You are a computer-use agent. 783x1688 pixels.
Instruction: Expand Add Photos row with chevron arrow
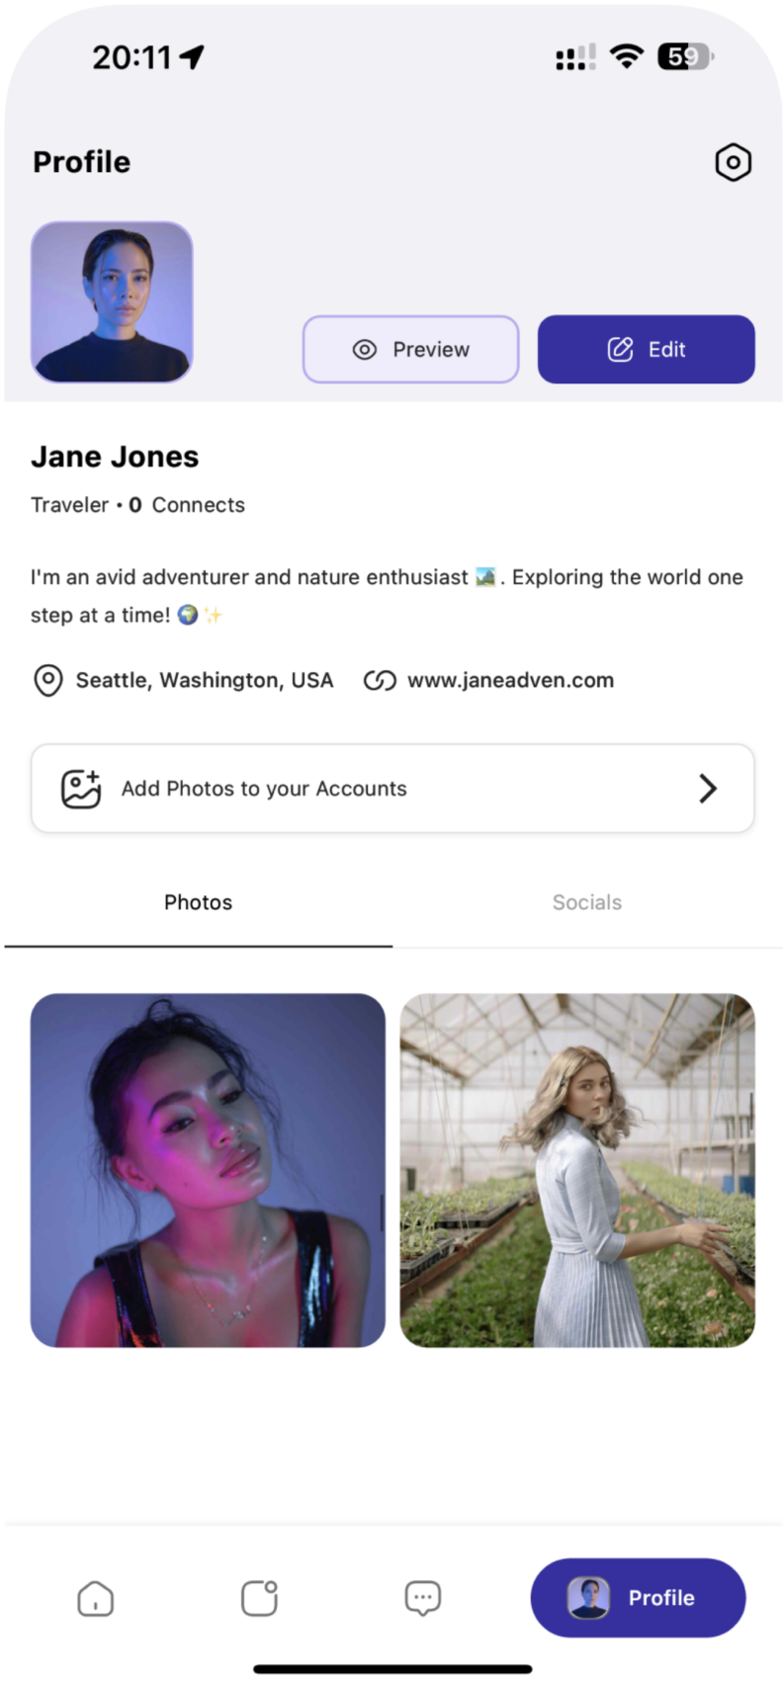[708, 789]
